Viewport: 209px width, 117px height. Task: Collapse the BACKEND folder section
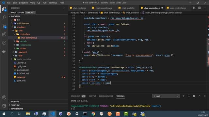click(x=38, y=16)
